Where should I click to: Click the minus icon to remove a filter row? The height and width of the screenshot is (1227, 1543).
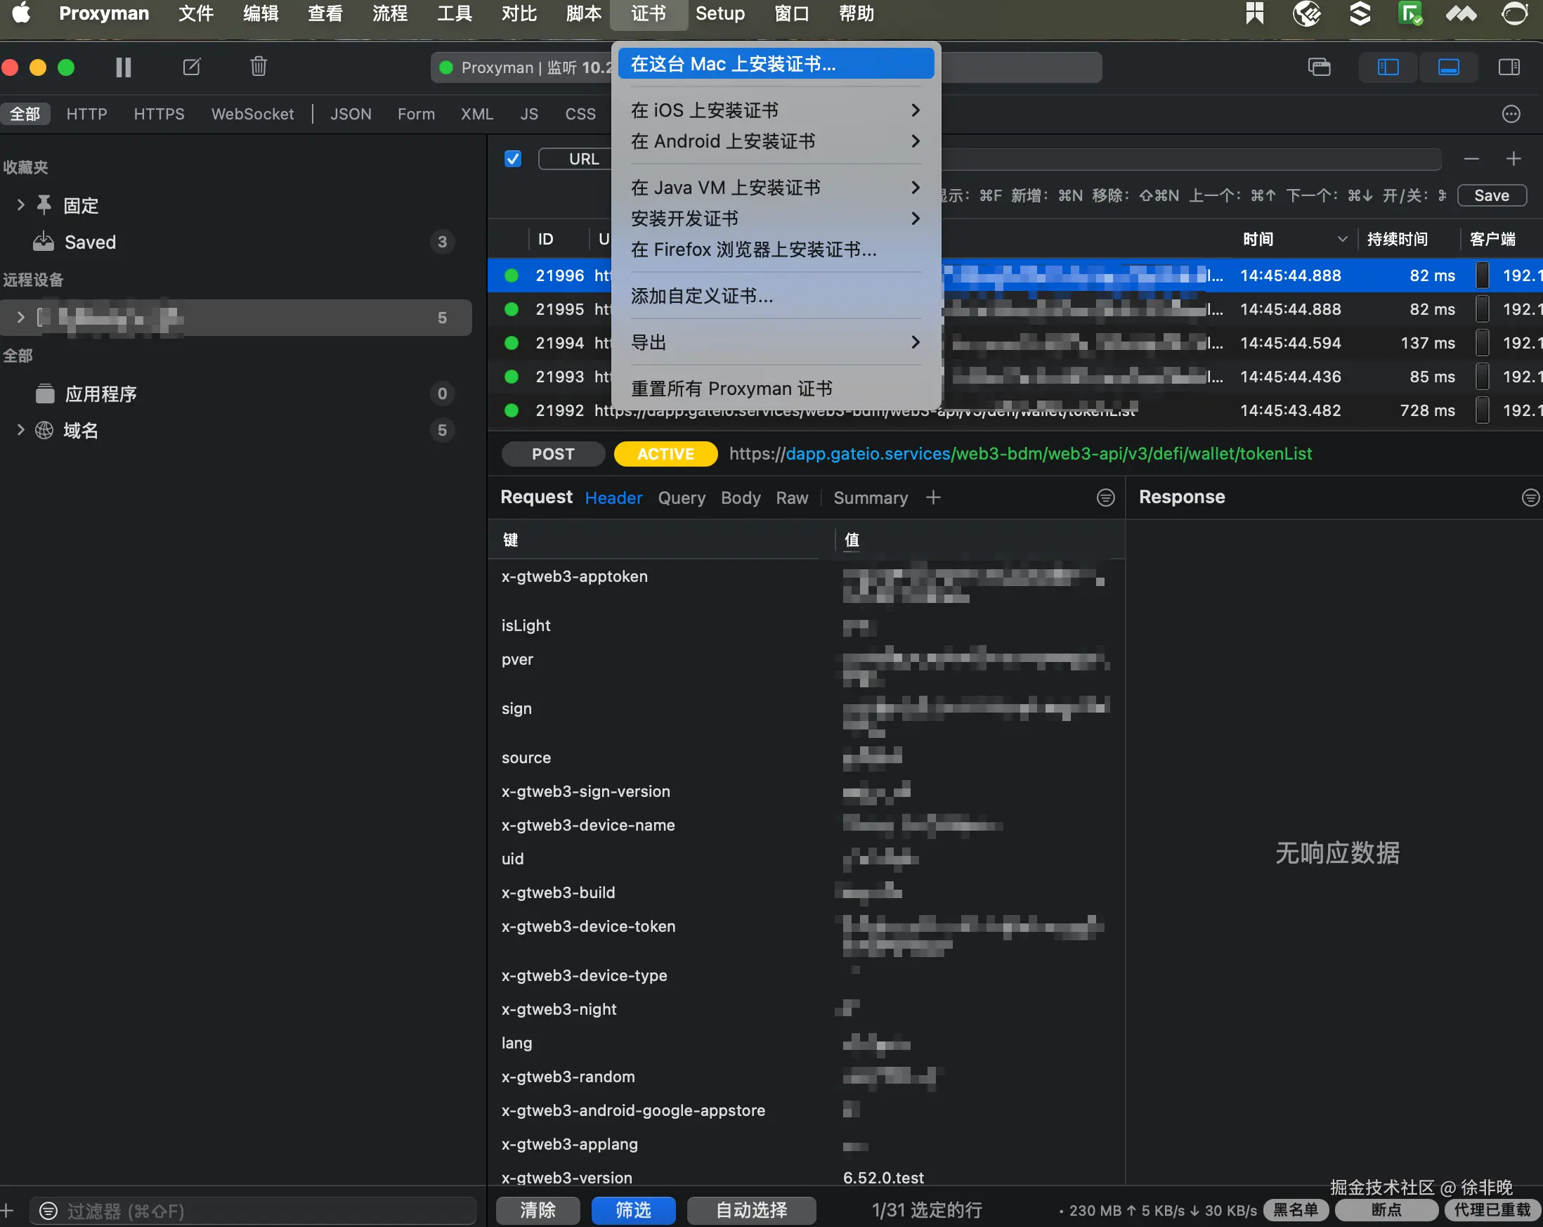pyautogui.click(x=1471, y=159)
